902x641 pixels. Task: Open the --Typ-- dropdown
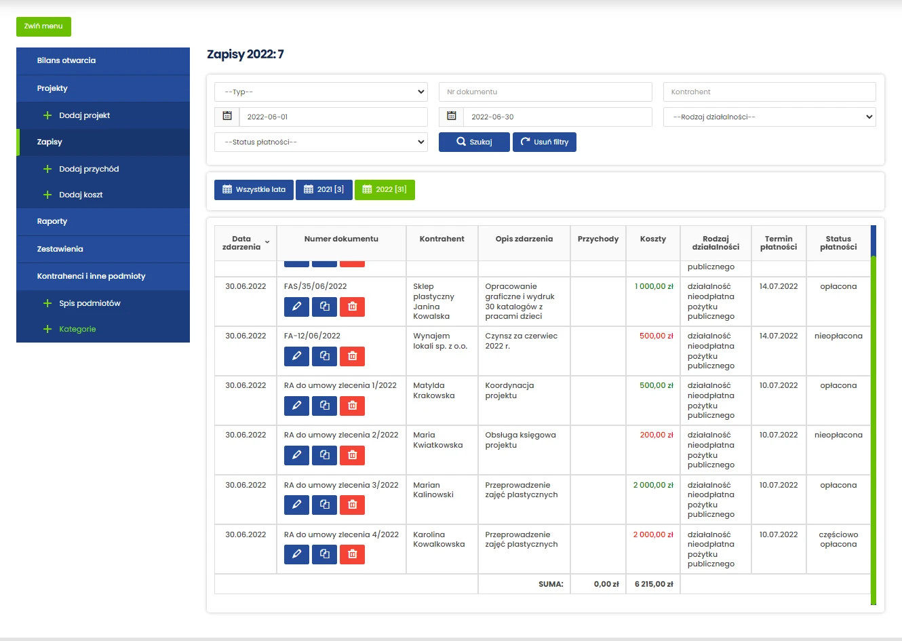321,92
